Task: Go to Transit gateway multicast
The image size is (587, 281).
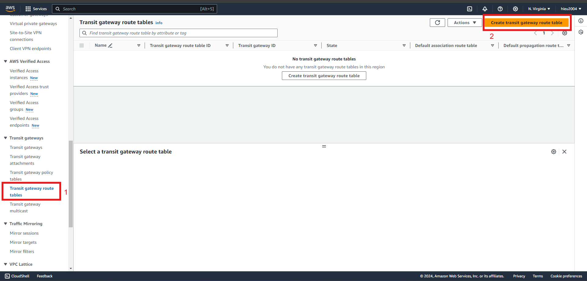Action: coord(25,207)
